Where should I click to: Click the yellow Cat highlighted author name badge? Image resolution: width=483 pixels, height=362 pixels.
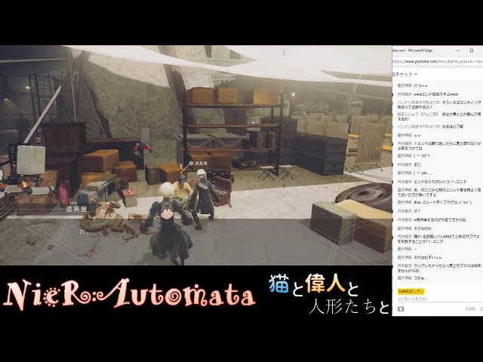[x=411, y=291]
